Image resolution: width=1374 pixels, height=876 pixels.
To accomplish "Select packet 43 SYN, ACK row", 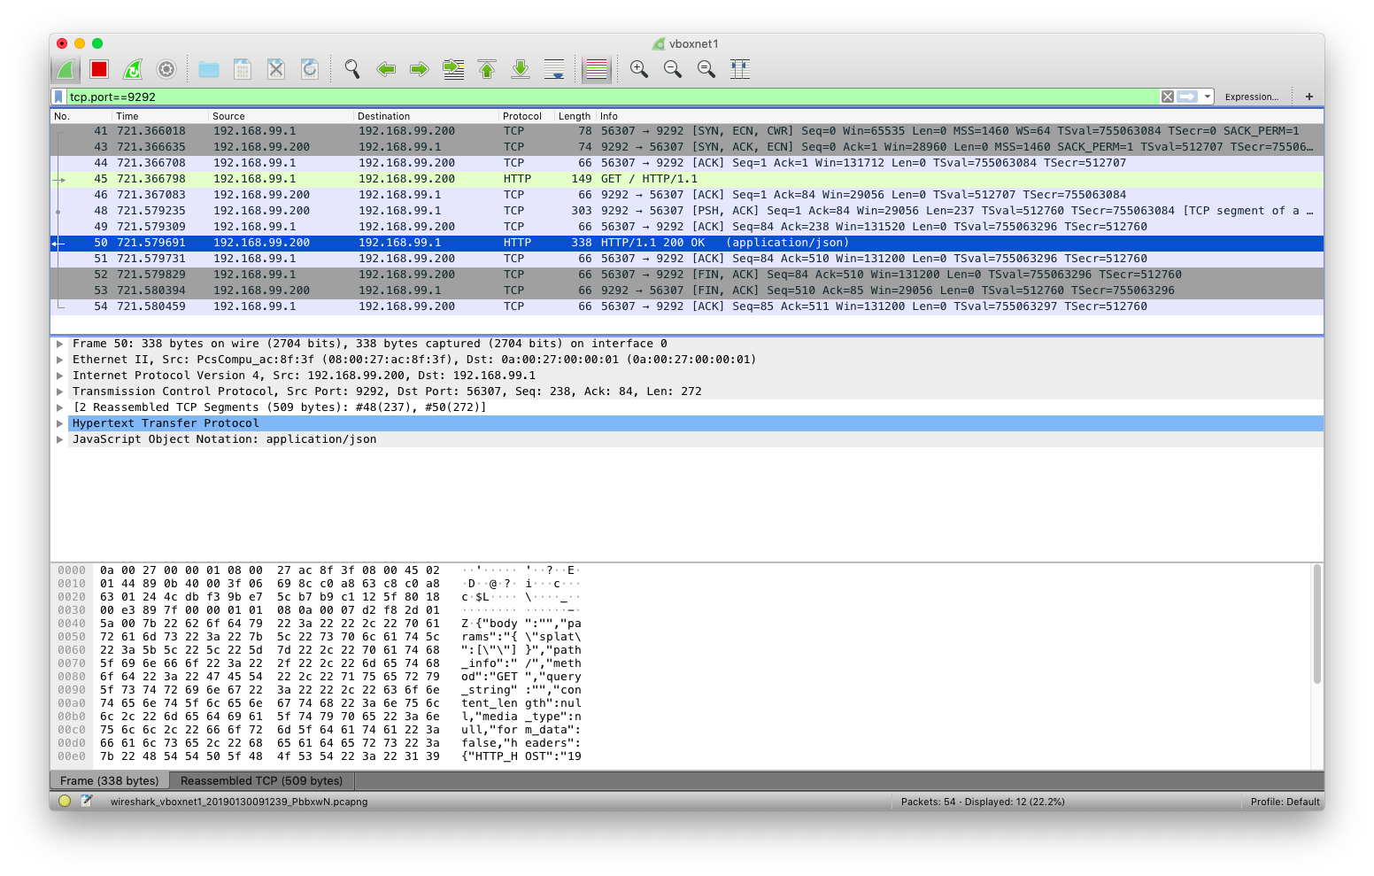I will [x=687, y=147].
